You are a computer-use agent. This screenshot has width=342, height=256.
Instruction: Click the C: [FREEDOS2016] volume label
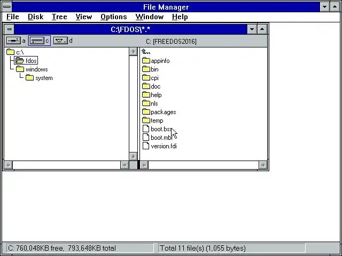click(x=171, y=42)
